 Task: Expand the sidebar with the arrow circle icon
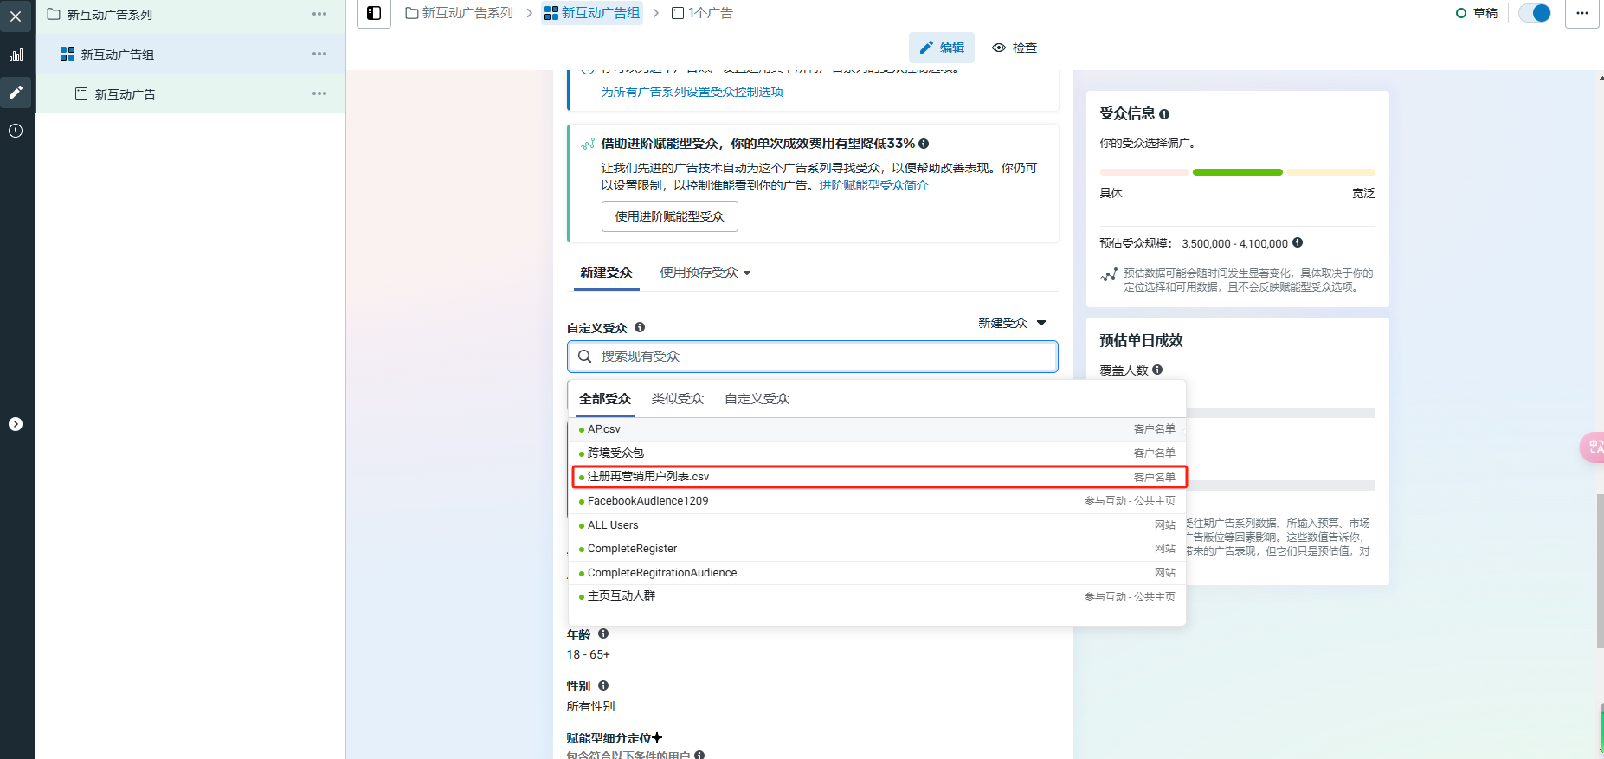click(16, 424)
